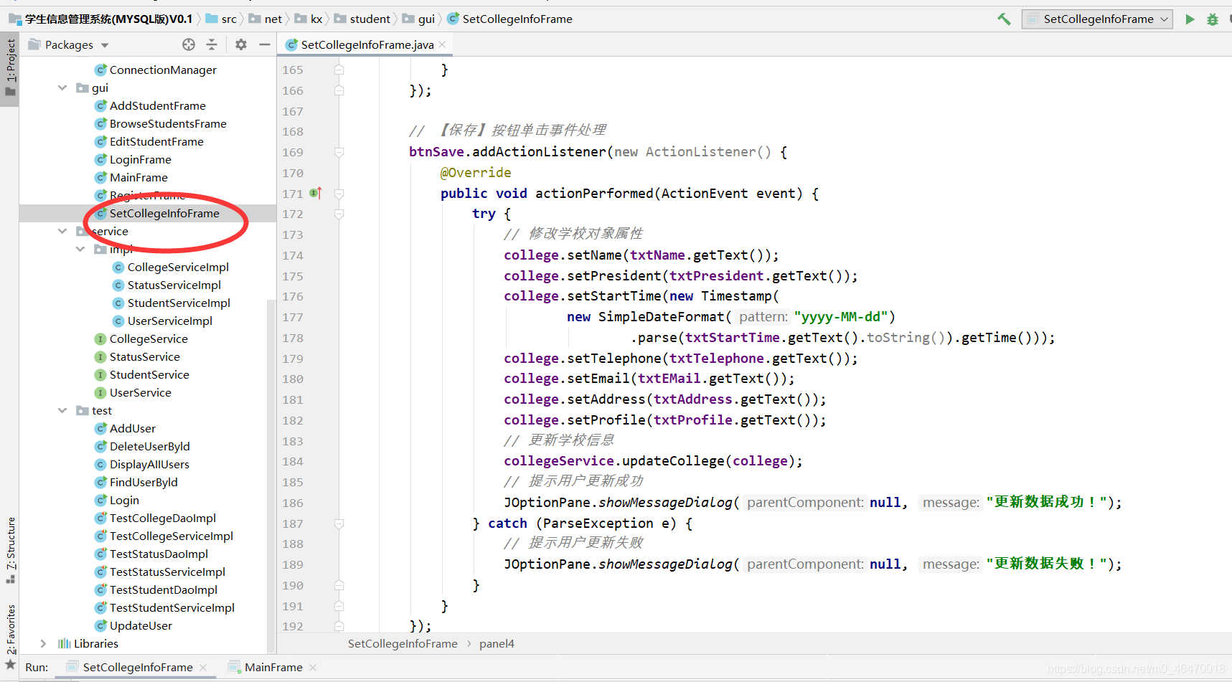Viewport: 1232px width, 682px height.
Task: Select BrowseStudentsFrame in the project tree
Action: pyautogui.click(x=168, y=123)
